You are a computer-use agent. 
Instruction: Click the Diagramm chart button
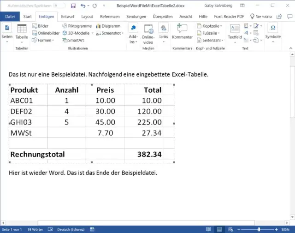point(107,26)
